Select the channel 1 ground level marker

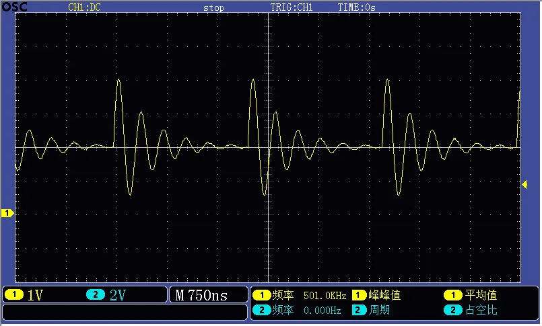click(x=7, y=213)
